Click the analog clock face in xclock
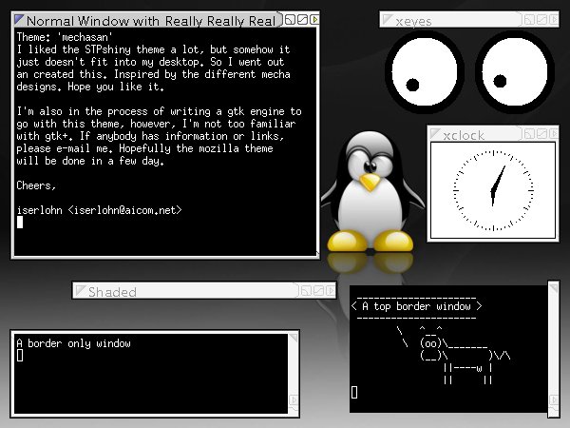Screen dimensions: 570x428 pyautogui.click(x=493, y=190)
